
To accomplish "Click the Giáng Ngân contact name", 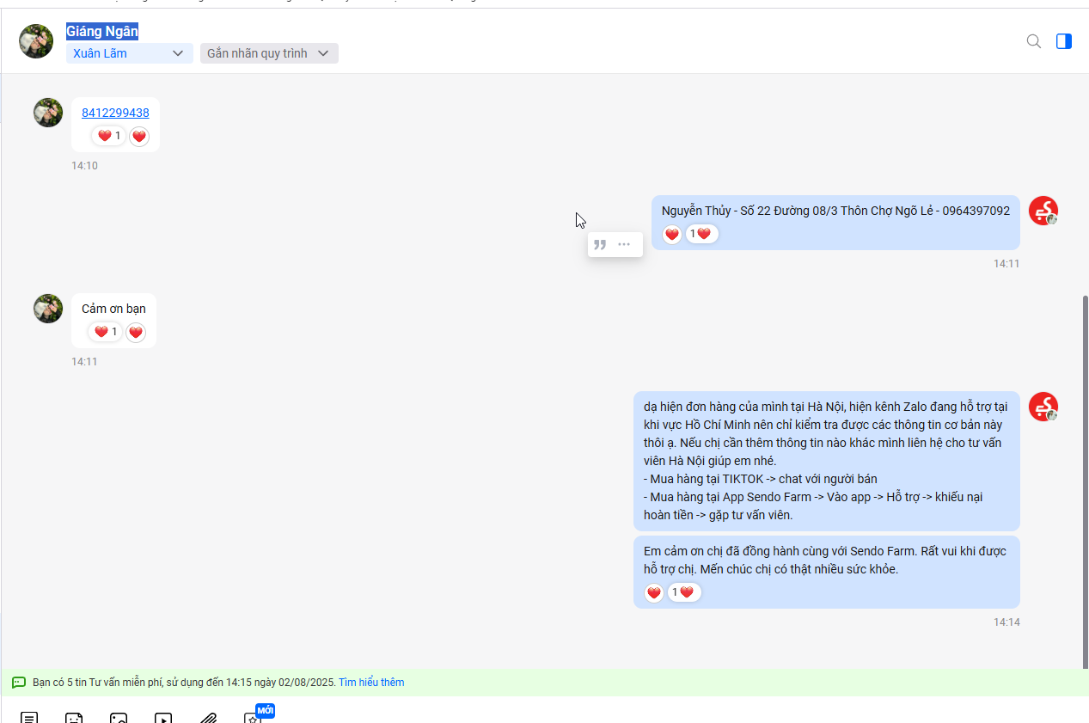I will pos(102,32).
